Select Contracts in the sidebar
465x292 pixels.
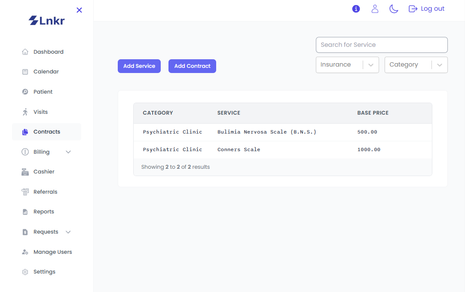coord(46,132)
